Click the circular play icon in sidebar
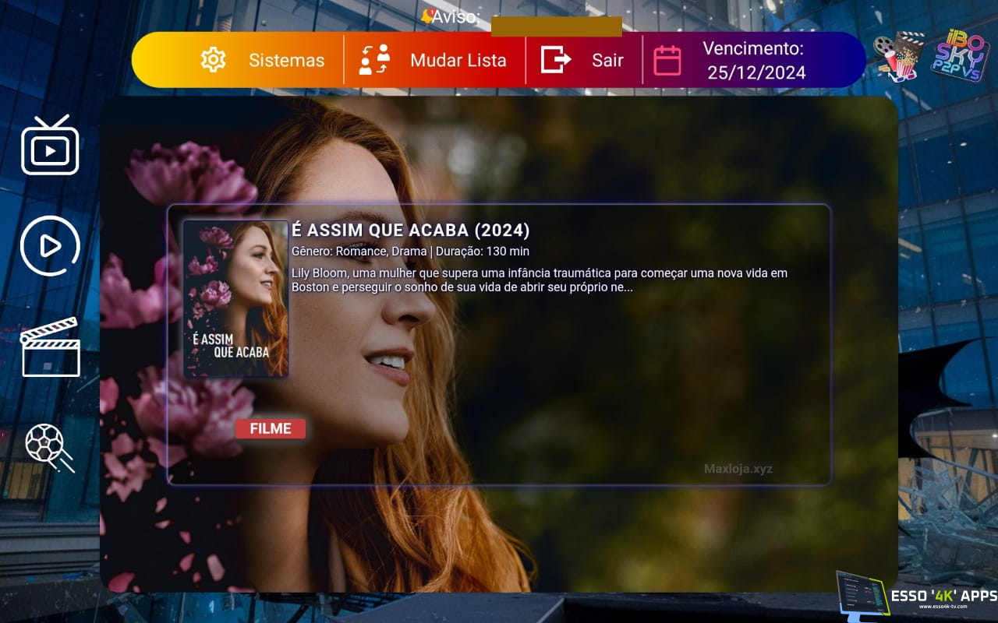Screen dimensions: 998x623 coord(50,246)
